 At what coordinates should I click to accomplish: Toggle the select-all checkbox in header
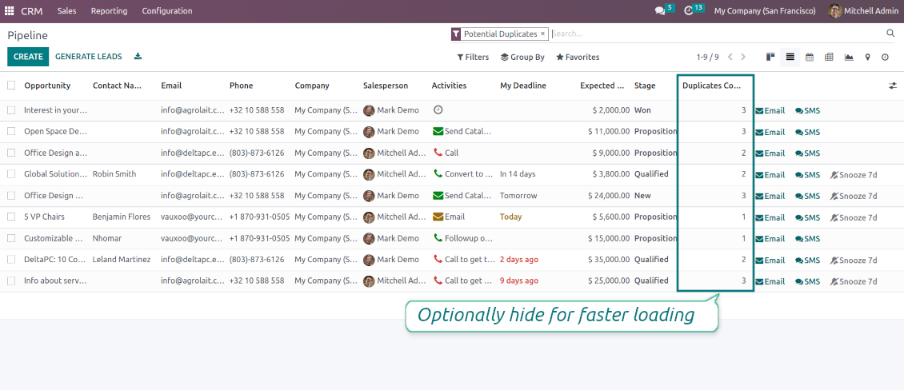11,86
